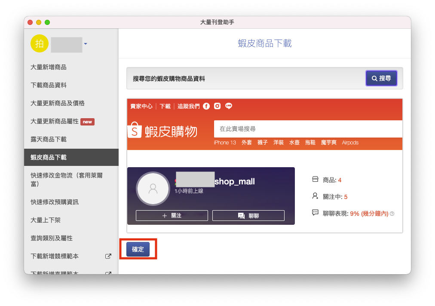Click the 關注 follow button
Image resolution: width=435 pixels, height=306 pixels.
coord(172,216)
